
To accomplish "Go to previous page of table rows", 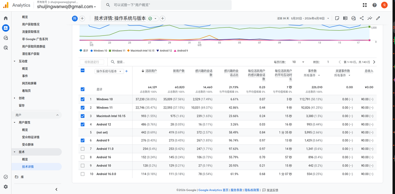I will click(x=339, y=62).
